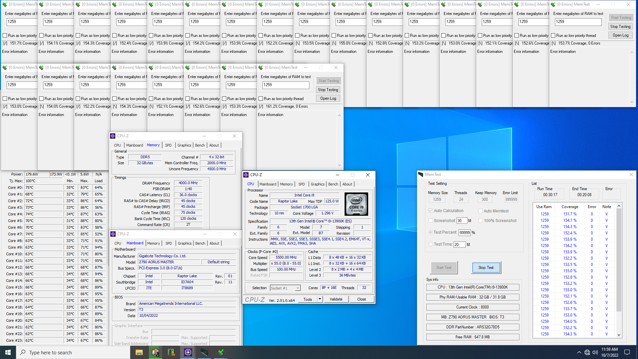Toggle the 100% Screenshot checkbox
The image size is (638, 359).
click(x=480, y=220)
